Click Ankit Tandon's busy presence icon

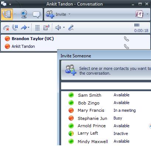[x=7, y=46]
